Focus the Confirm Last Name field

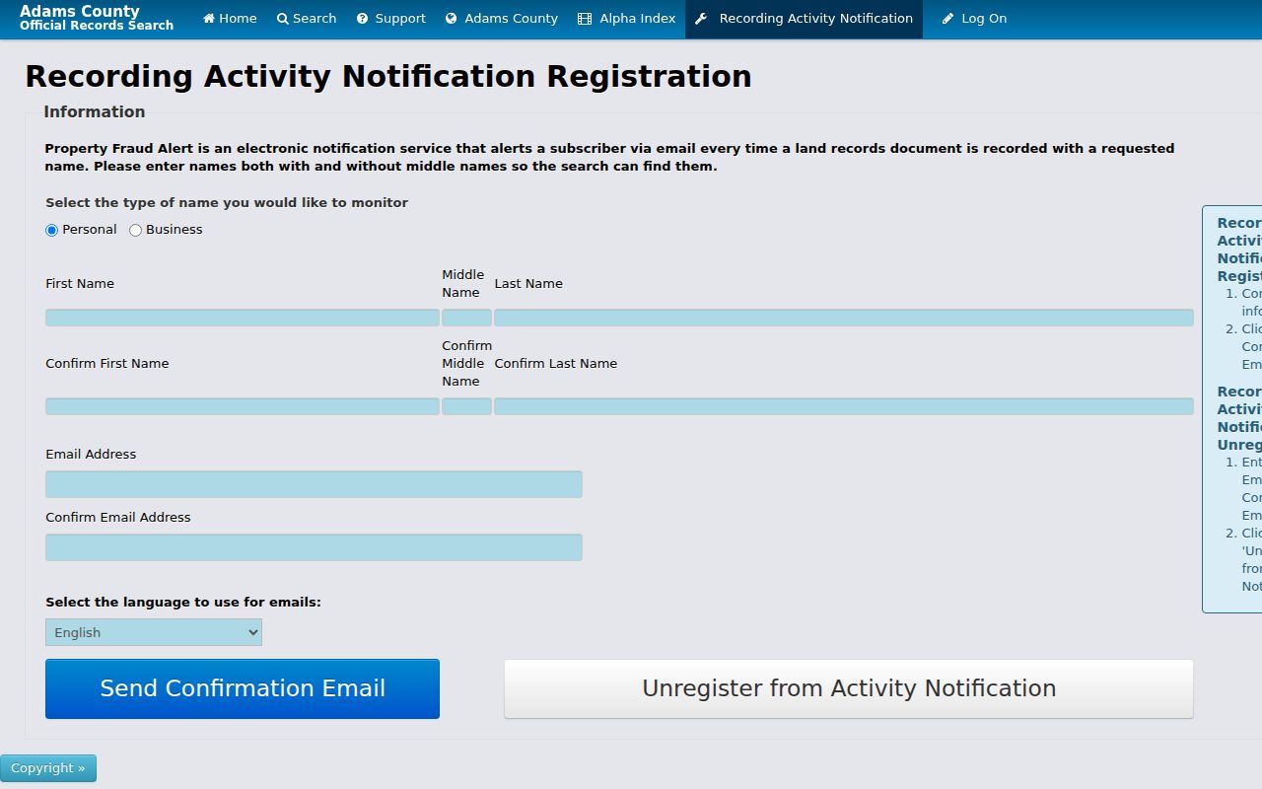pyautogui.click(x=844, y=406)
